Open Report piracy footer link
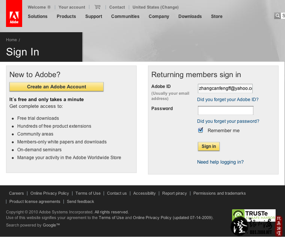The image size is (285, 237). point(175,193)
